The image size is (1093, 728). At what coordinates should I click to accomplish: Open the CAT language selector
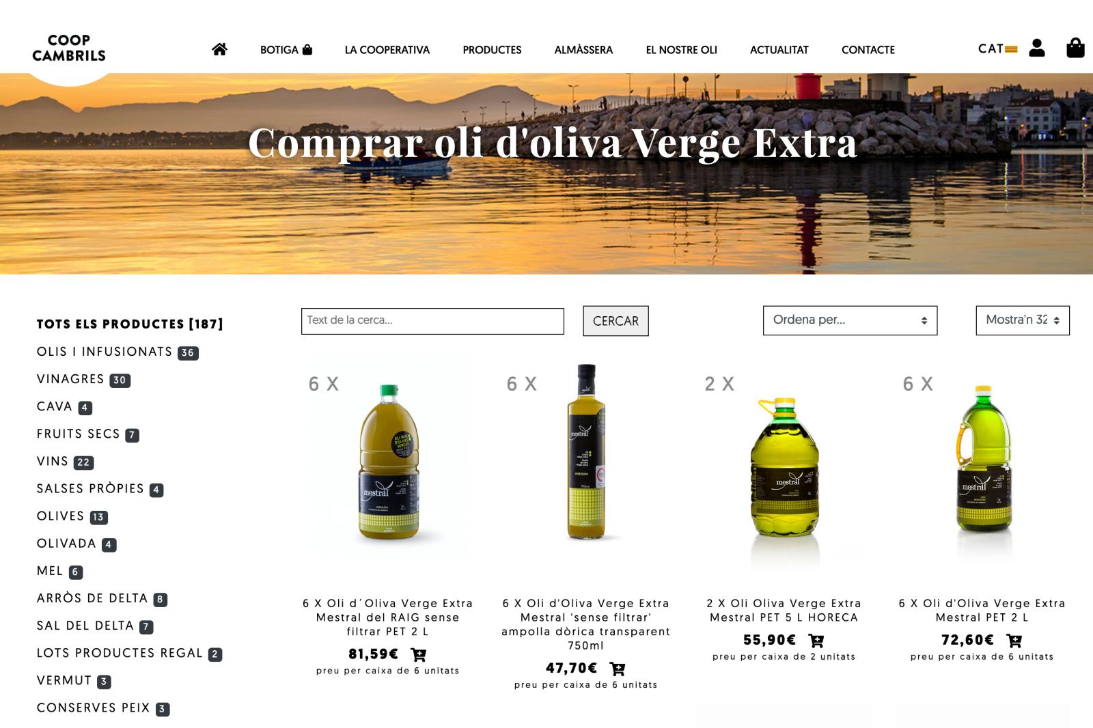[997, 48]
